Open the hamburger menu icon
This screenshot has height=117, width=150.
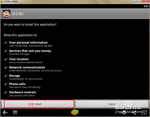click(x=15, y=112)
